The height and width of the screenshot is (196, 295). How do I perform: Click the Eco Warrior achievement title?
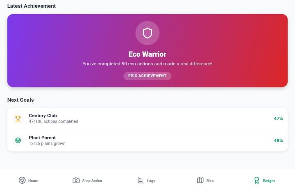coord(147,54)
